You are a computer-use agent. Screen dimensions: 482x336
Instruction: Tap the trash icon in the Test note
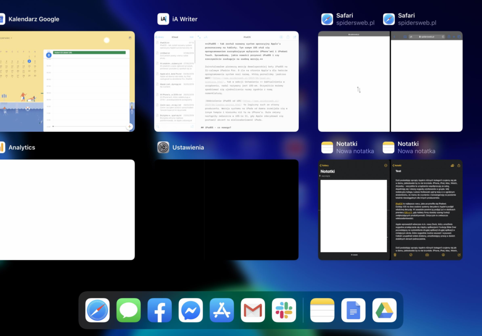click(395, 255)
